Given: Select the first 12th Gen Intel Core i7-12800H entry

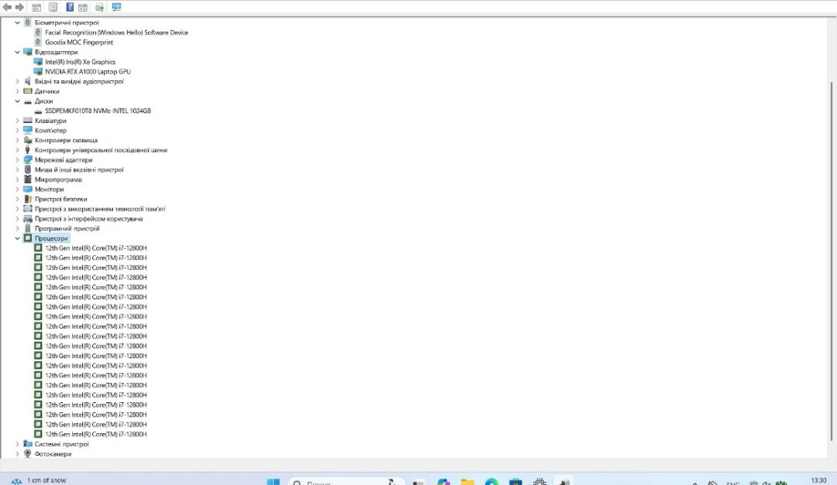Looking at the screenshot, I should coord(95,248).
